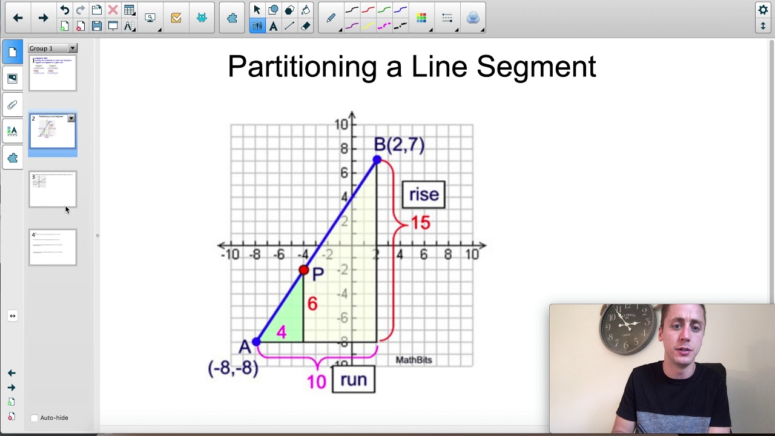Add a new page with the Add Page icon

(x=64, y=26)
